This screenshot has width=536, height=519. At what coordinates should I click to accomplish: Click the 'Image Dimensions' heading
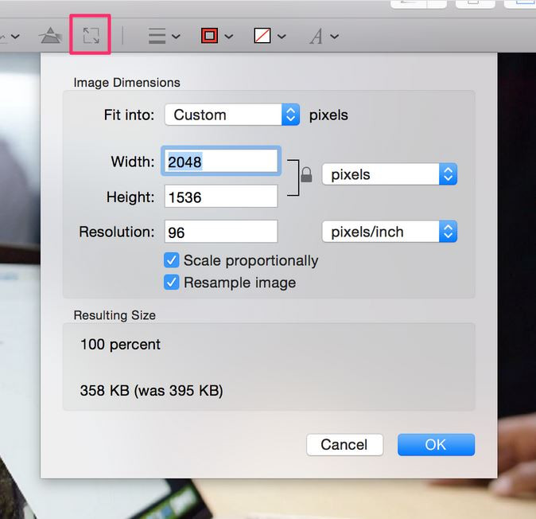point(126,83)
